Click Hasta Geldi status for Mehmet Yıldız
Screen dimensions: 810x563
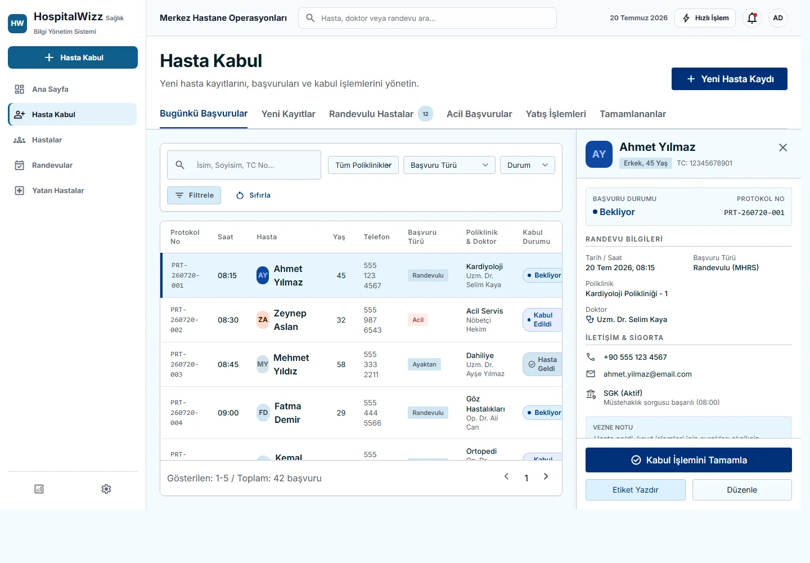[x=543, y=364]
